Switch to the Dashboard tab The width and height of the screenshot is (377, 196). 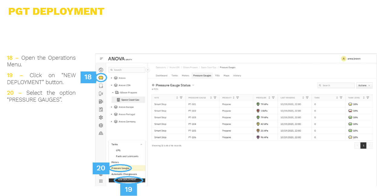click(161, 75)
